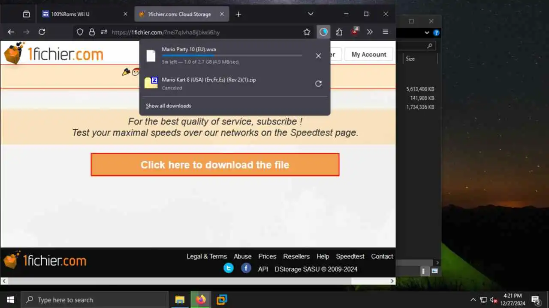This screenshot has height=308, width=549.
Task: View site security padlock info
Action: [91, 32]
